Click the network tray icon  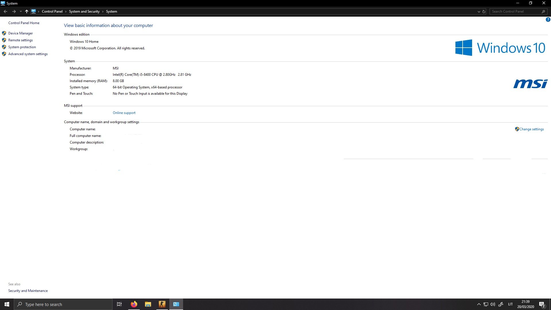tap(486, 304)
